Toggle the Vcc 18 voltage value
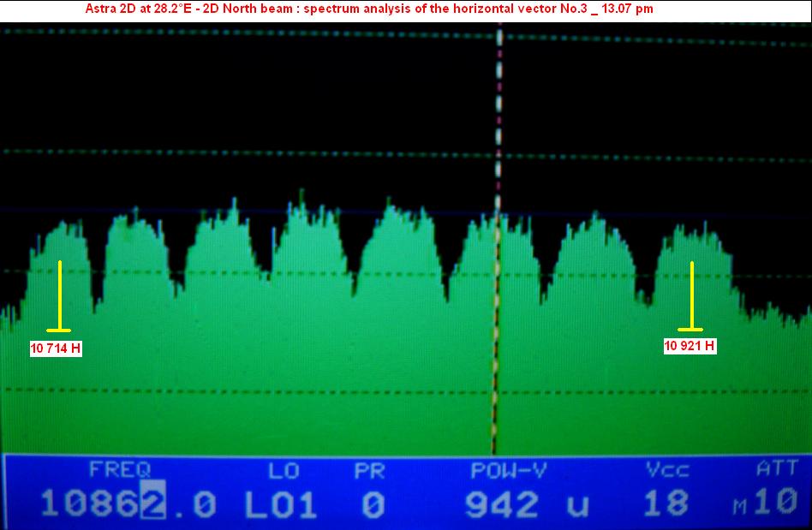This screenshot has height=530, width=812. [666, 503]
